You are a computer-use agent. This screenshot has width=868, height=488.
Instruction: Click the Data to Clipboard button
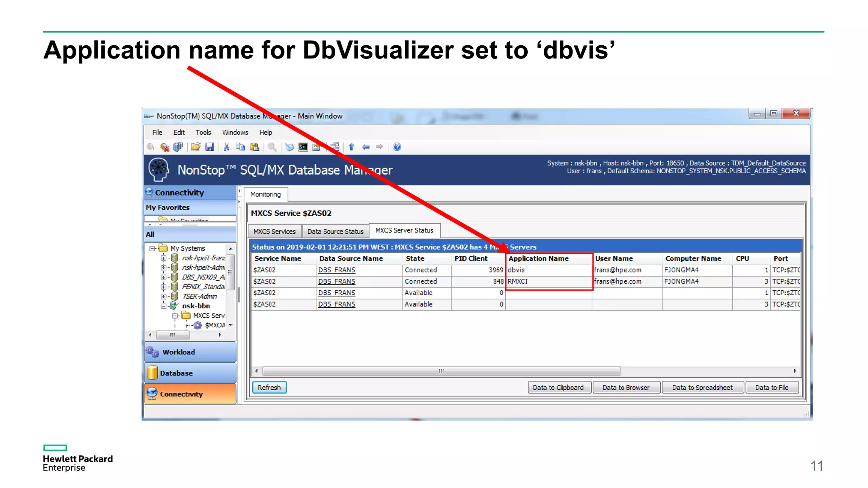click(559, 387)
